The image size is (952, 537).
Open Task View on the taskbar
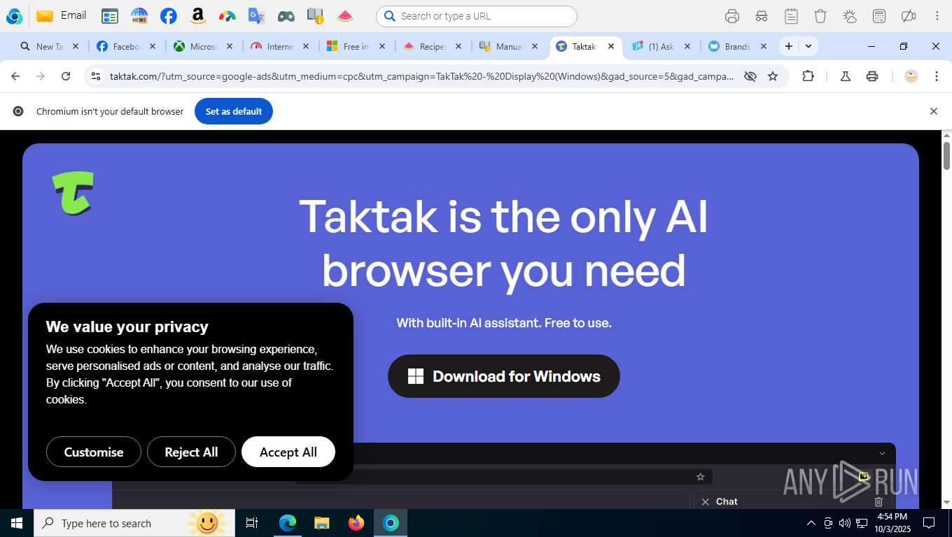coord(252,523)
